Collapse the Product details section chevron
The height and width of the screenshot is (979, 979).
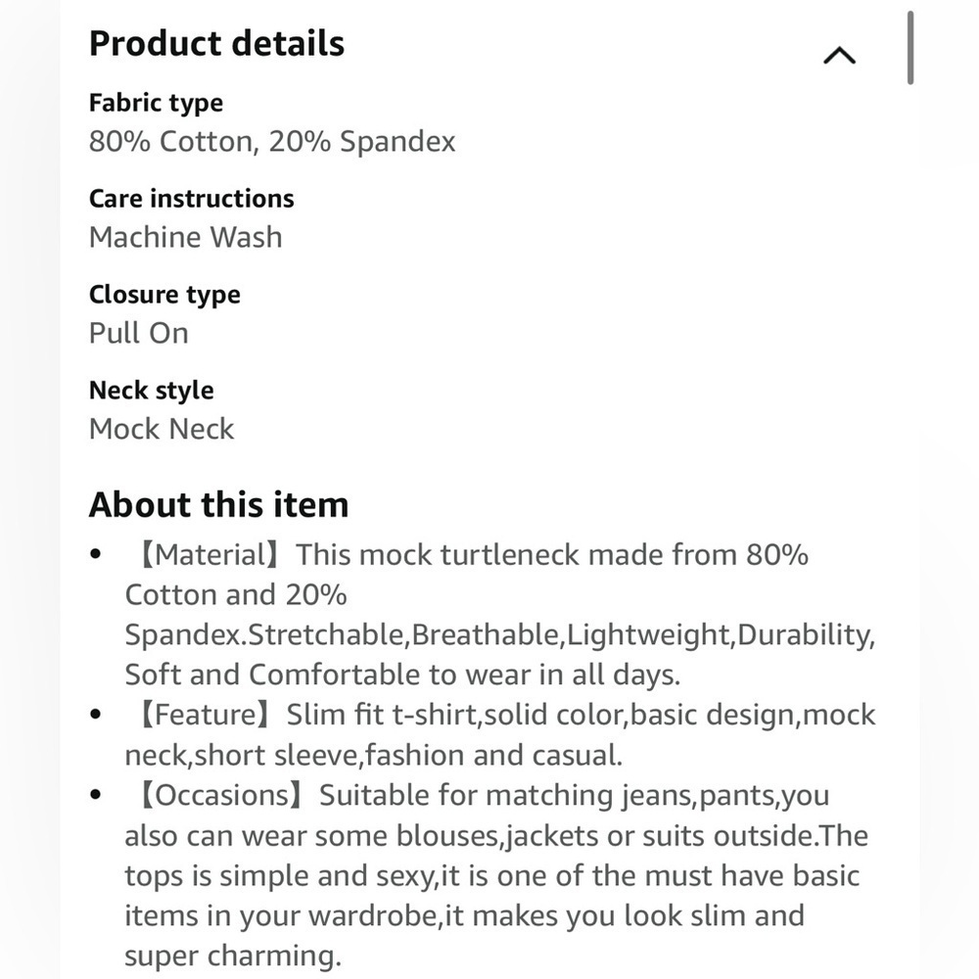[839, 56]
